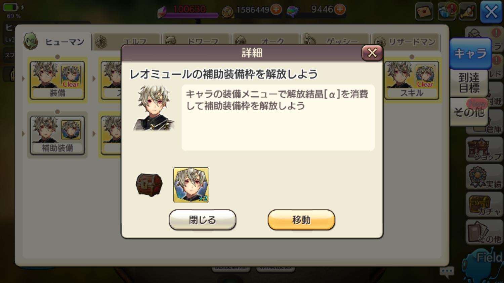Open the mail envelope icon
This screenshot has height=283, width=504.
pyautogui.click(x=424, y=12)
